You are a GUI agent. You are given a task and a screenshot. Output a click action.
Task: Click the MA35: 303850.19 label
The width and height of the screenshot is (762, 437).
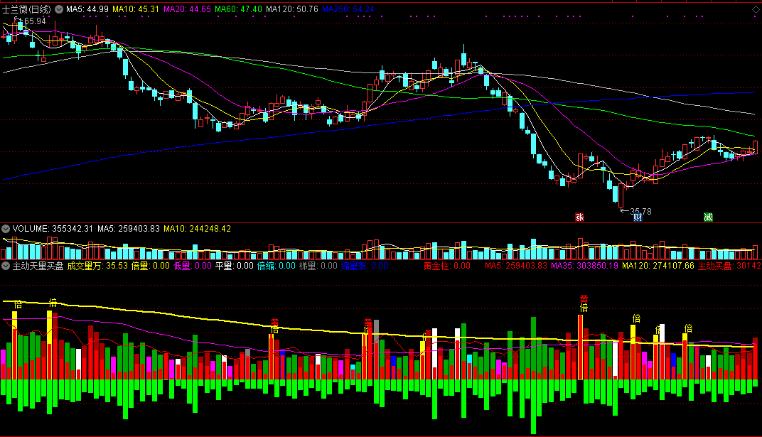(x=584, y=266)
